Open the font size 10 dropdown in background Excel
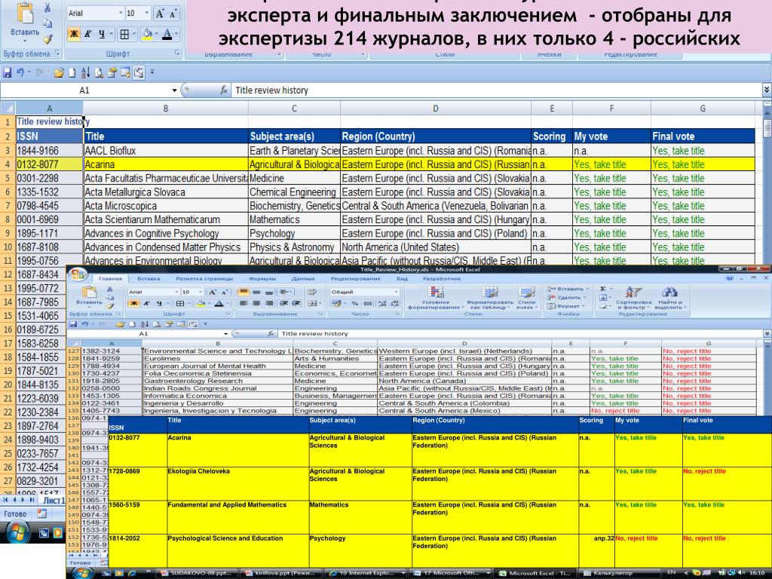This screenshot has height=579, width=772. pos(147,14)
